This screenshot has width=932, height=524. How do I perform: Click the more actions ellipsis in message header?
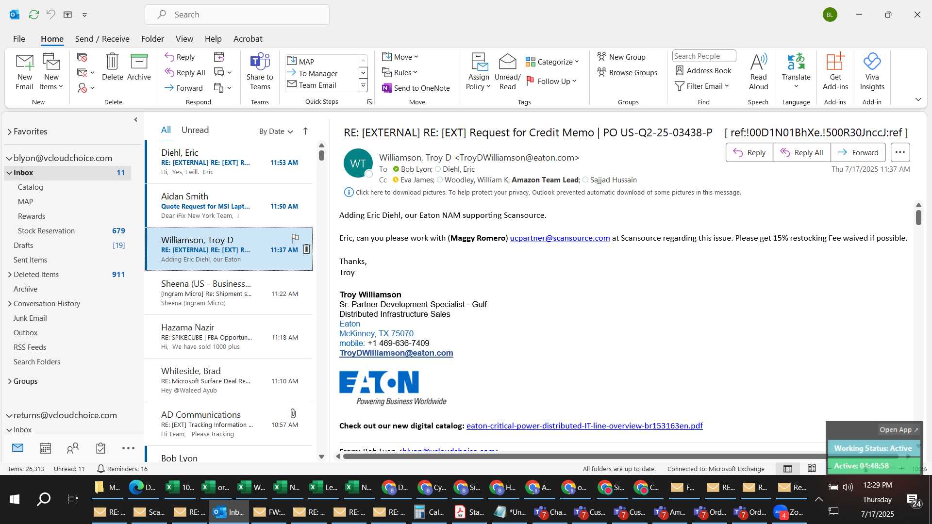coord(900,152)
